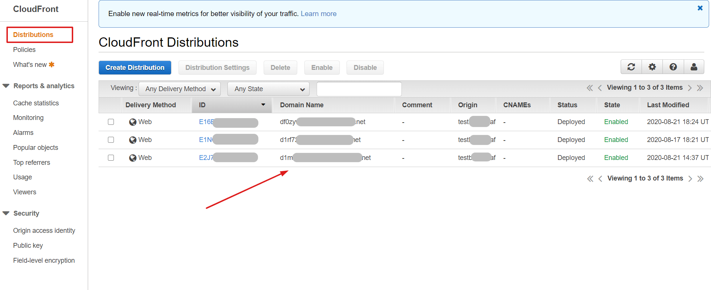Select the domain name starting with df0zy
711x290 pixels.
(x=323, y=122)
